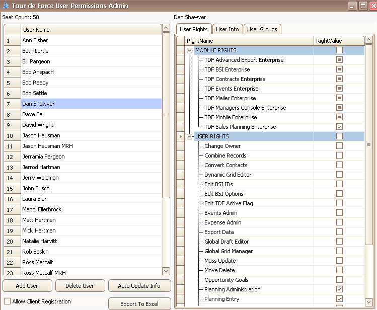377x310 pixels.
Task: Enable the Change Owner right
Action: click(339, 146)
